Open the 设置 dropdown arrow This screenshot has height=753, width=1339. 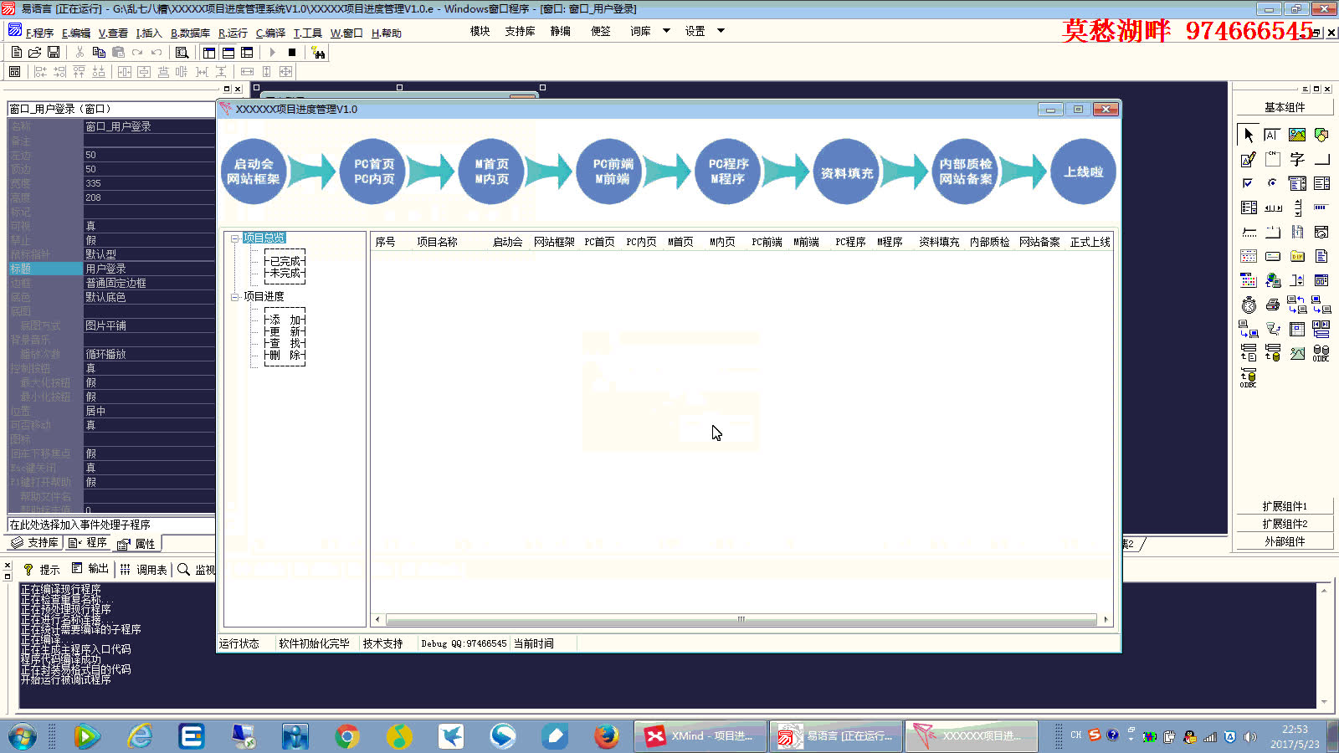tap(721, 31)
